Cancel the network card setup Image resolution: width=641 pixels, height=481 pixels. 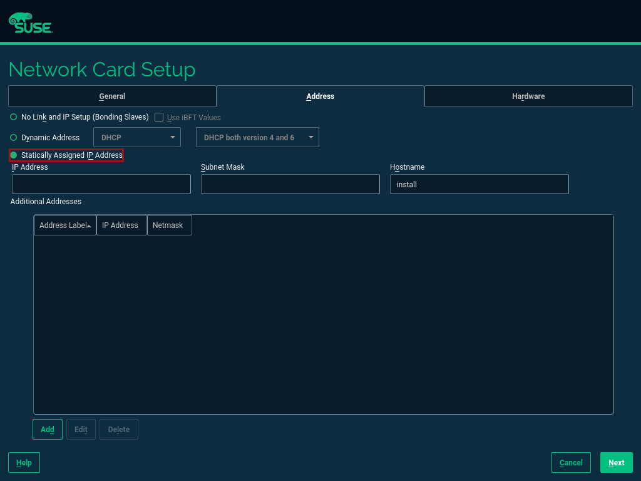(570, 462)
